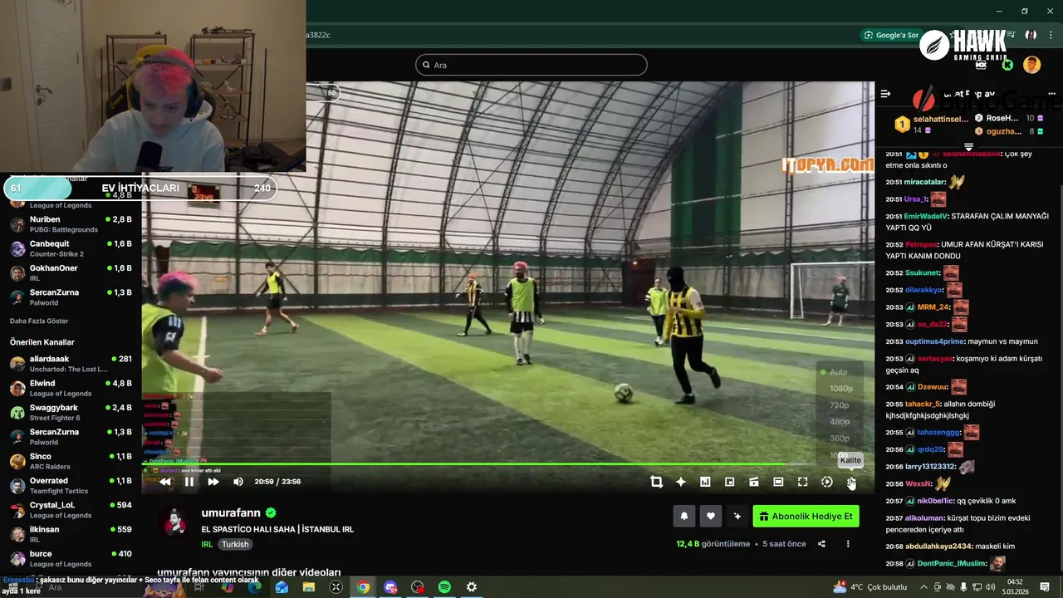Click the crop/clip icon in player controls
The width and height of the screenshot is (1063, 598).
coord(656,482)
